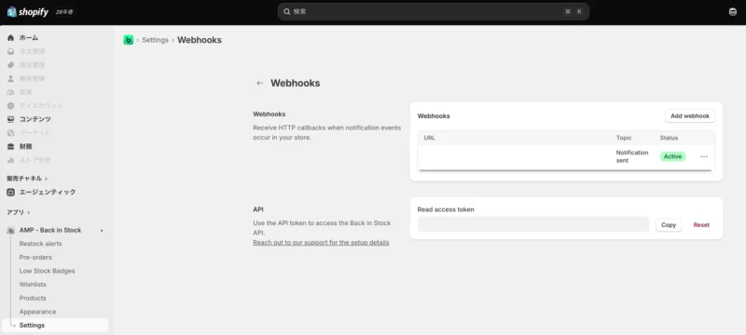746x335 pixels.
Task: Click the Notification sent topic cell
Action: point(632,156)
